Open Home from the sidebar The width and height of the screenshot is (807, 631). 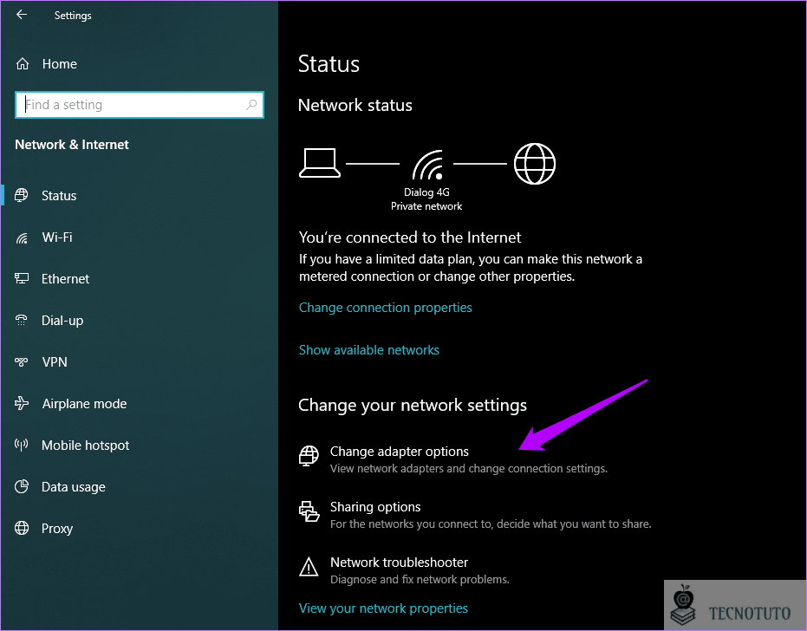click(x=59, y=63)
